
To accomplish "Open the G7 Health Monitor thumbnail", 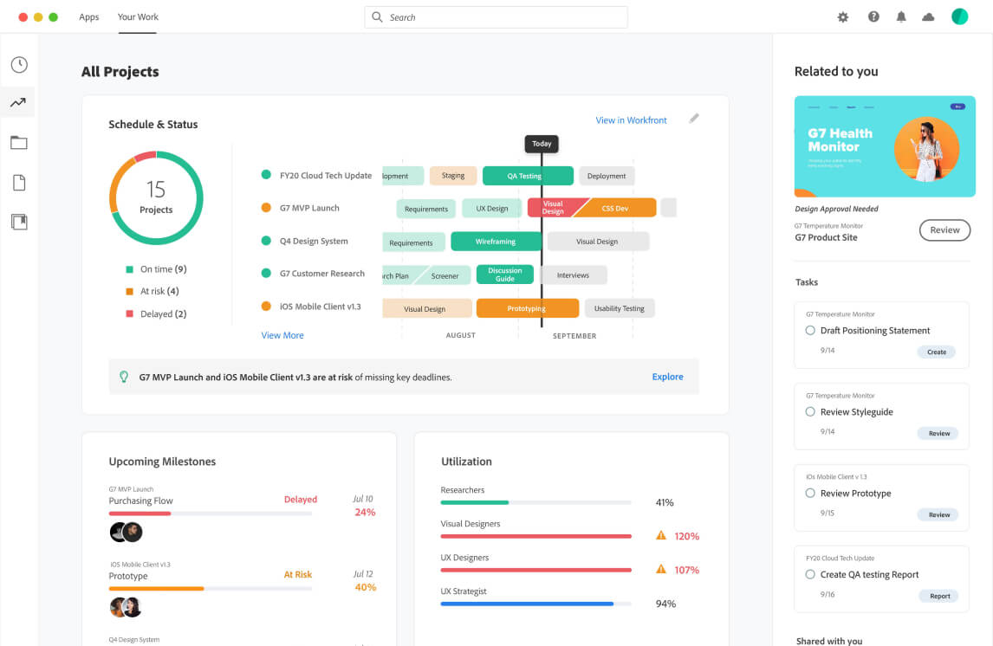I will (x=885, y=146).
